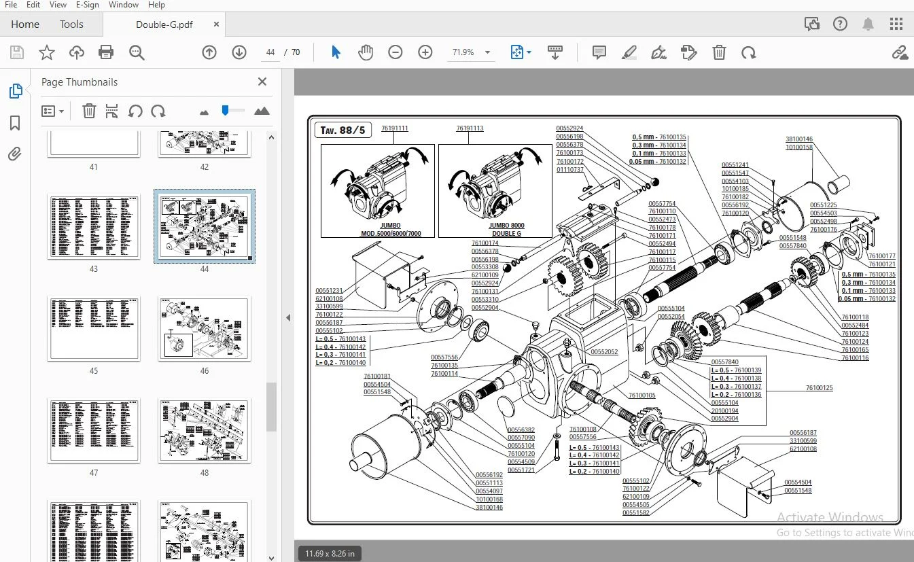Share a link to the file
The image size is (914, 562).
click(x=900, y=52)
